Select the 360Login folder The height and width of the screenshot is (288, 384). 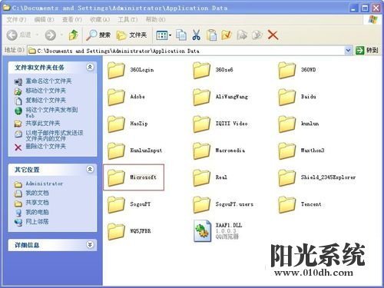[131, 70]
